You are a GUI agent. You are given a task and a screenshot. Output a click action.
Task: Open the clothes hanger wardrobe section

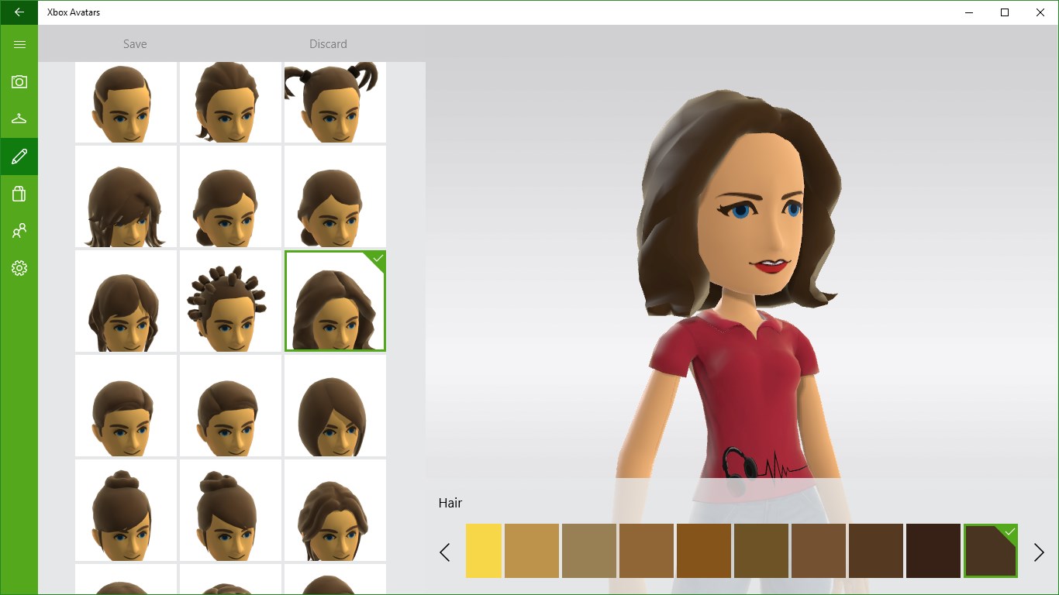tap(19, 119)
